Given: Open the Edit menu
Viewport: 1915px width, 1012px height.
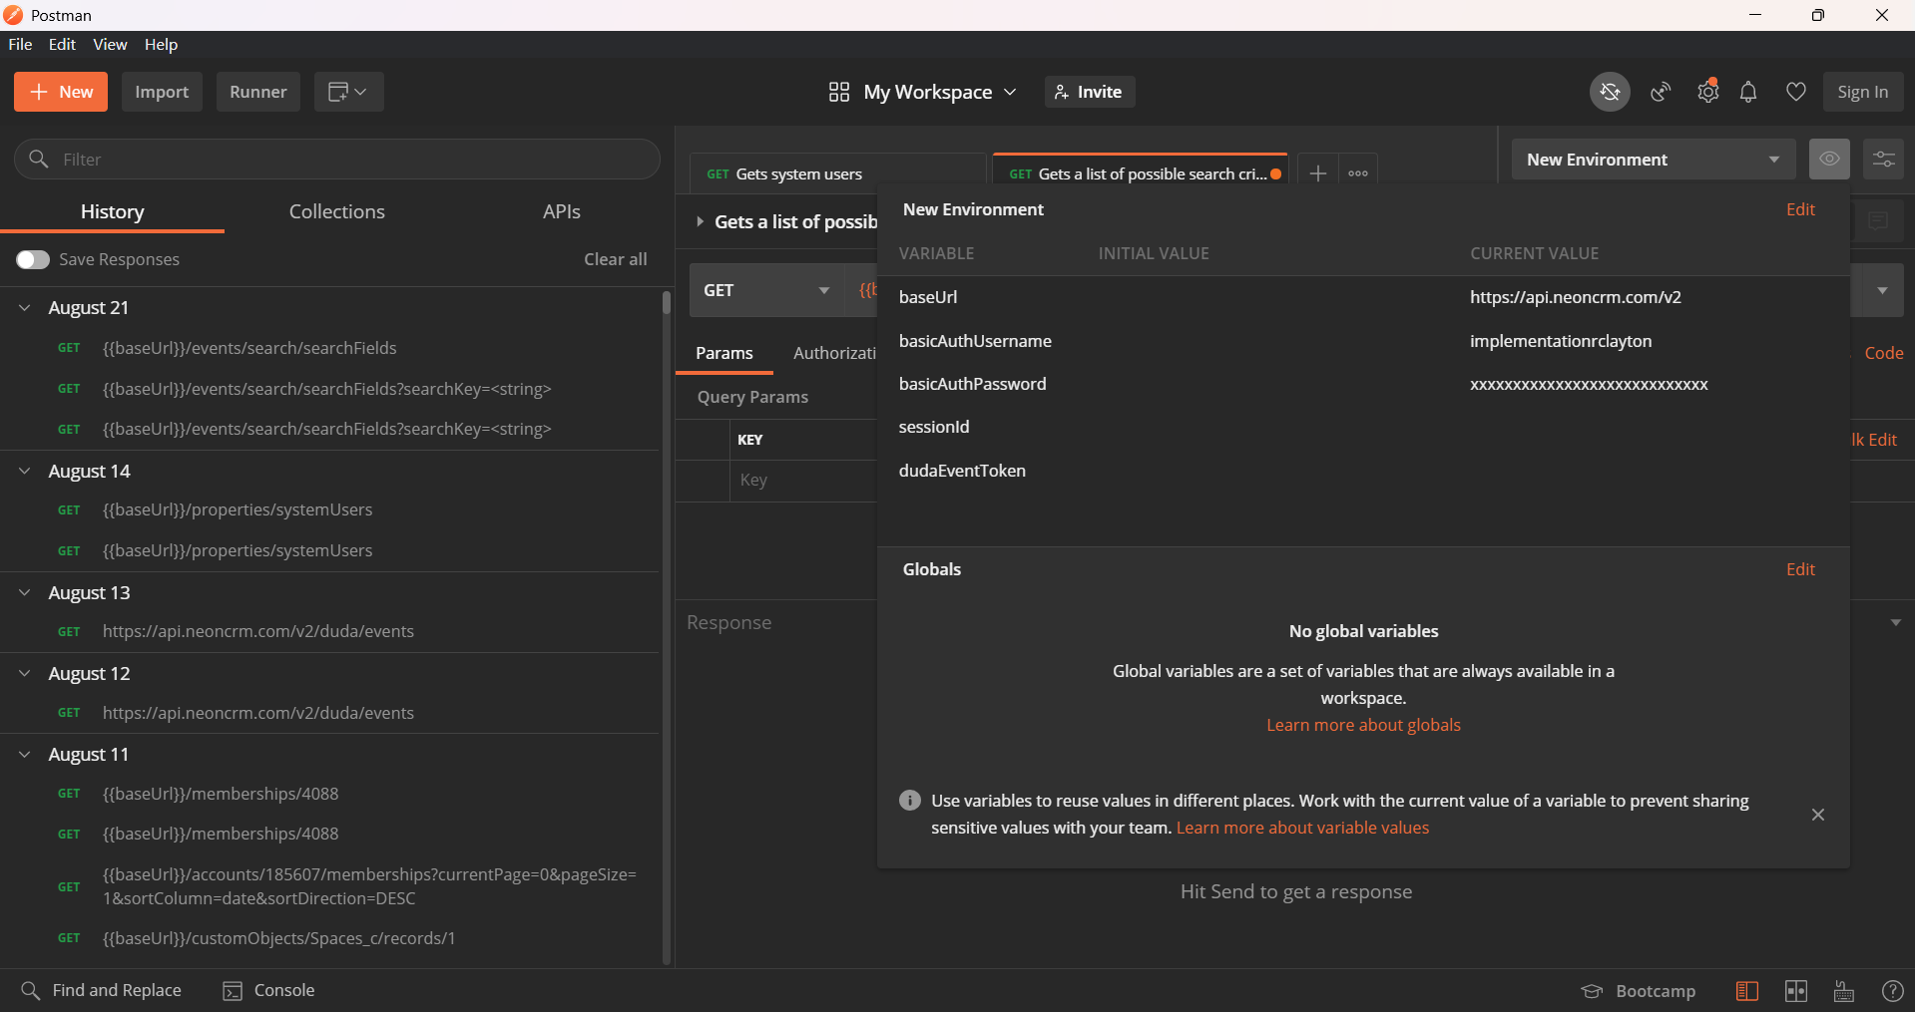Looking at the screenshot, I should 62,45.
